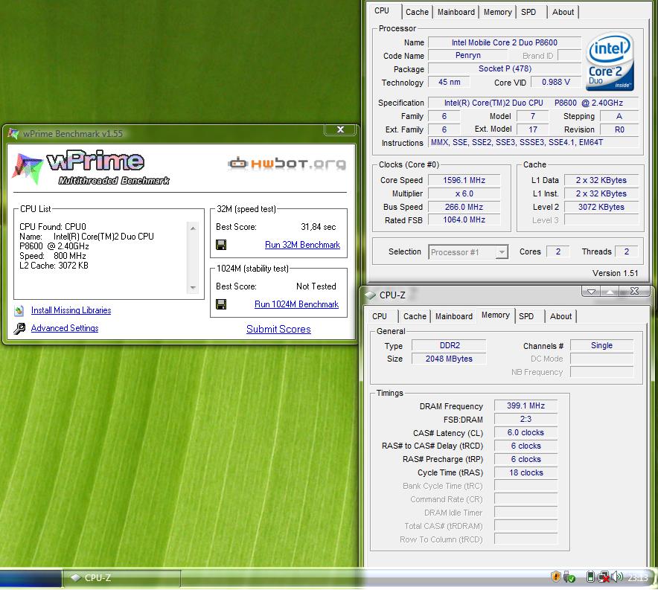Click the Cycle Time value '18 clocks'

tap(526, 473)
